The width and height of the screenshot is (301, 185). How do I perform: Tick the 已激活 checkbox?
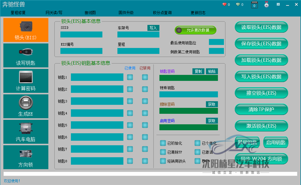[x=197, y=152]
